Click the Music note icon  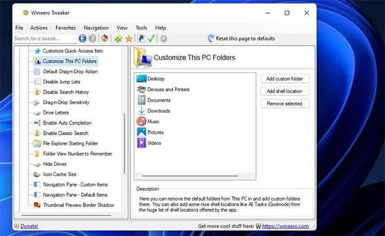[142, 122]
